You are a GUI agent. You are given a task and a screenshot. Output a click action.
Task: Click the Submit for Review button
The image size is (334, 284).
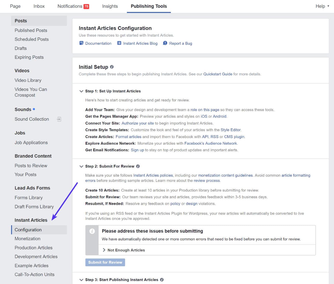[x=105, y=262]
